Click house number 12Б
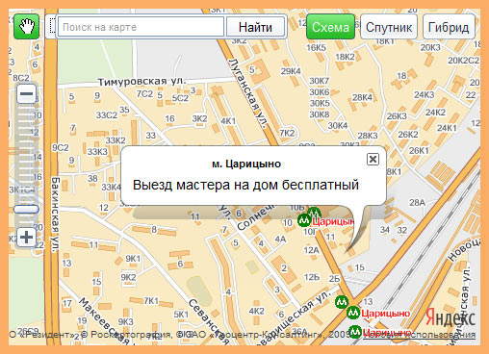 (311, 277)
